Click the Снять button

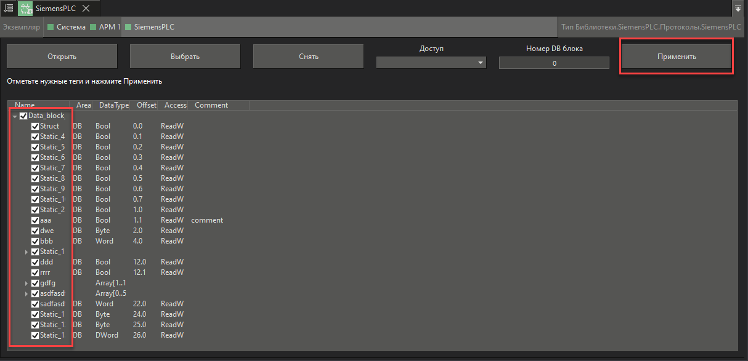(307, 56)
